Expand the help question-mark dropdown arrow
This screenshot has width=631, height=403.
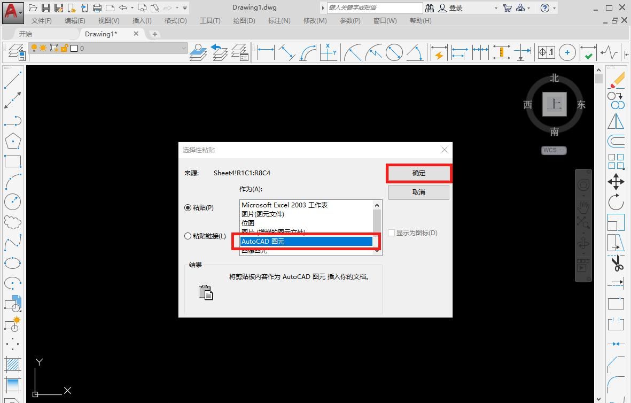click(x=554, y=7)
